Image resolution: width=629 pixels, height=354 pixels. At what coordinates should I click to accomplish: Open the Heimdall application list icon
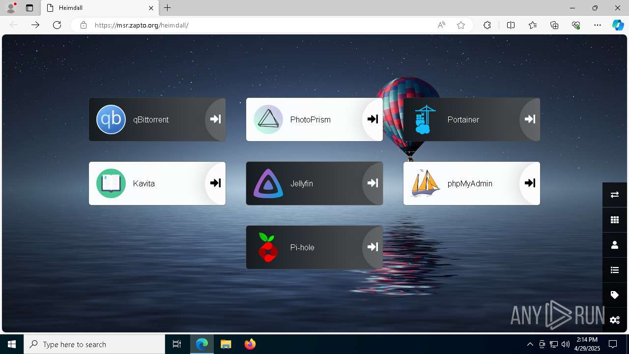coord(615,270)
